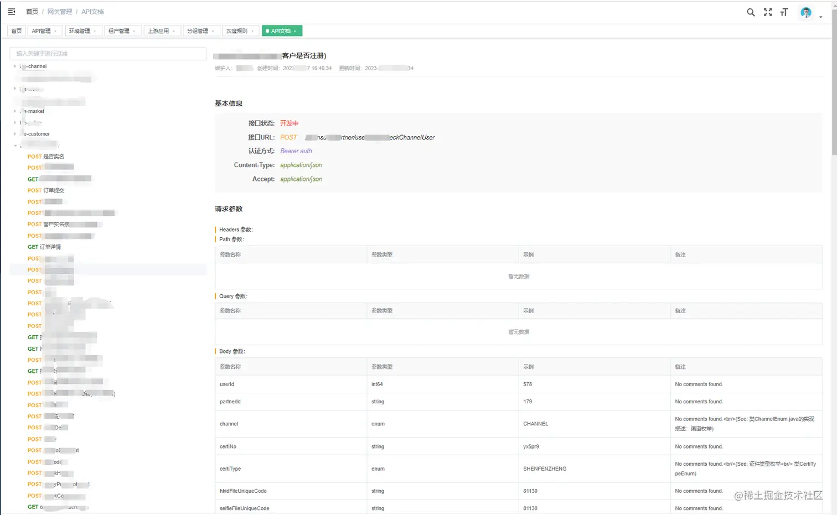This screenshot has height=515, width=837.
Task: Click the Bearer auth authentication link
Action: [296, 151]
